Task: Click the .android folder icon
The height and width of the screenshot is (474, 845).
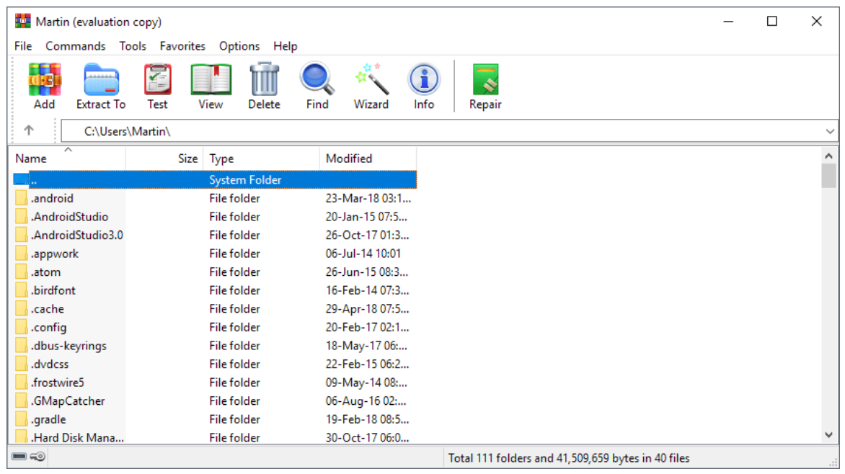Action: [x=22, y=197]
